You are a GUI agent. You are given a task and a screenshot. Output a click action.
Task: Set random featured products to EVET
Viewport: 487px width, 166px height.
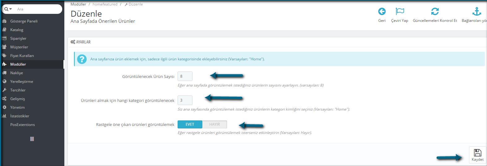click(x=190, y=124)
